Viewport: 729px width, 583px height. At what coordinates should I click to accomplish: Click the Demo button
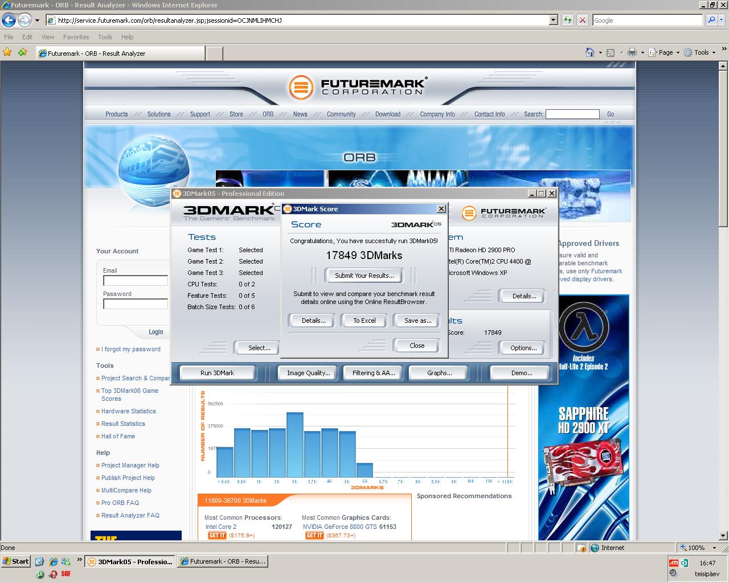point(521,373)
